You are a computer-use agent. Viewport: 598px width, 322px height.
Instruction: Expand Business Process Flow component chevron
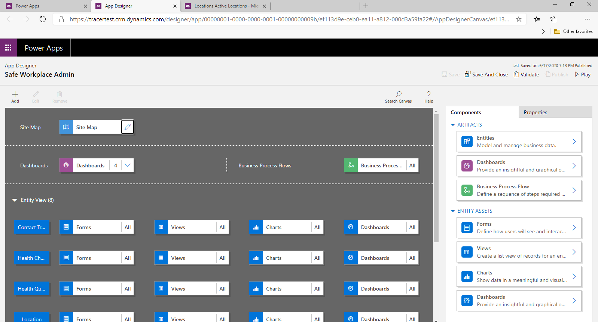tap(574, 190)
